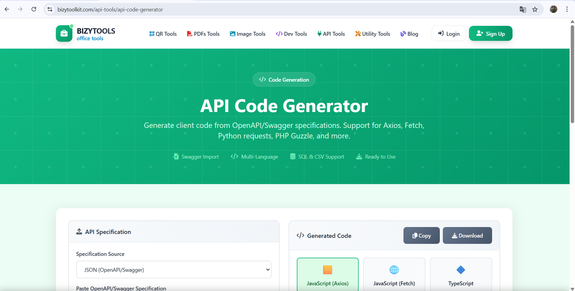Click the BIZYTOOLS office tools brand text
This screenshot has width=575, height=291.
[x=96, y=34]
